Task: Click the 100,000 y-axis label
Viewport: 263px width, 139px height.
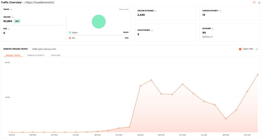Action: point(7,63)
